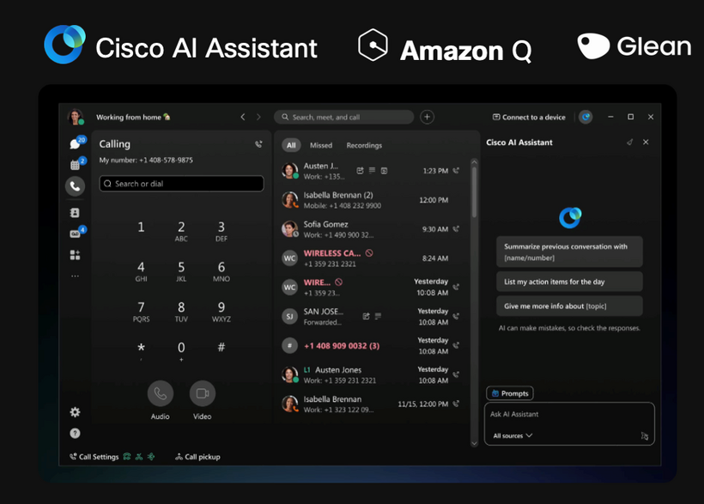Viewport: 704px width, 504px height.
Task: Dial keypad digit 5 JKL
Action: 181,270
